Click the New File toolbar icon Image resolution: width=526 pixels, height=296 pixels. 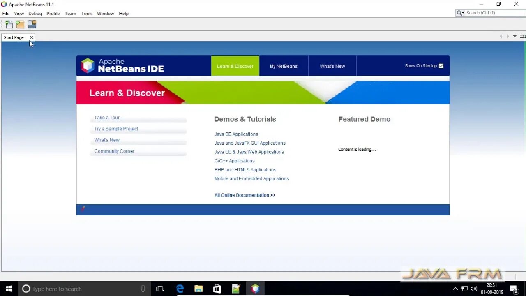tap(9, 24)
